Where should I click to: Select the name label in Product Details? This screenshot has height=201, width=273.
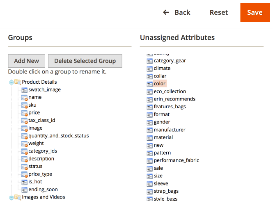point(35,97)
